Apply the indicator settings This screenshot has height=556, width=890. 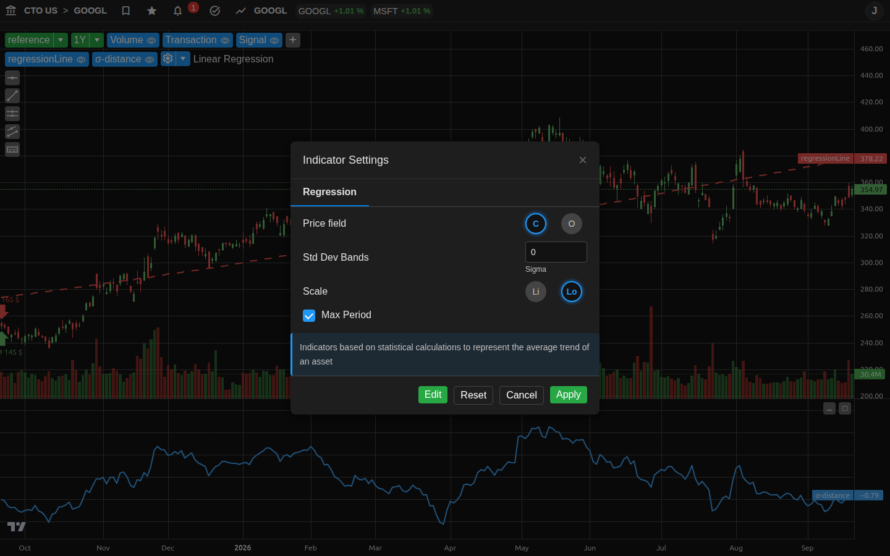coord(569,395)
